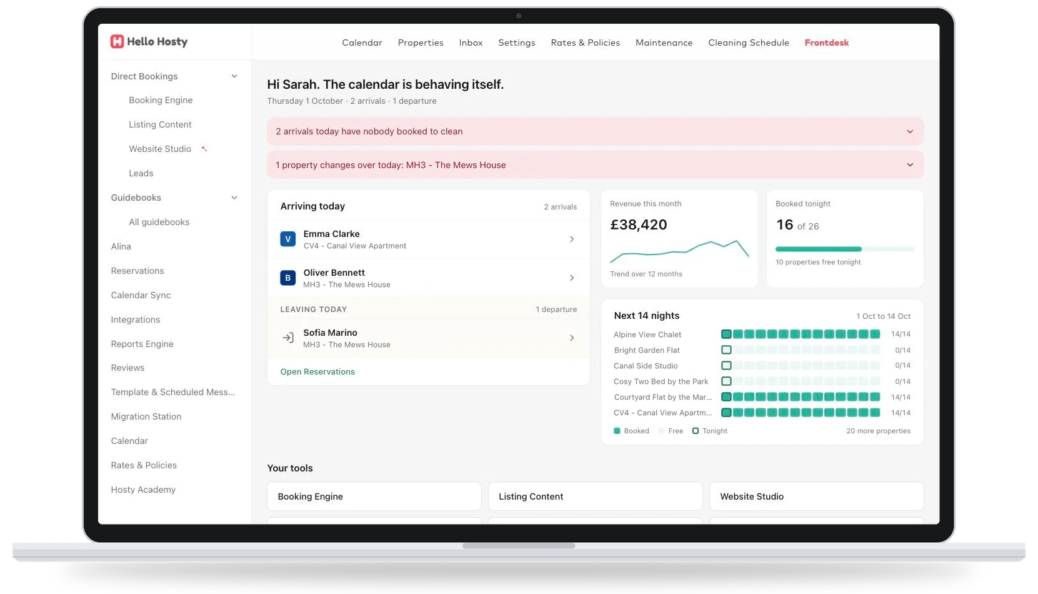Go to Reports Engine in sidebar
The image size is (1038, 594).
(x=142, y=344)
